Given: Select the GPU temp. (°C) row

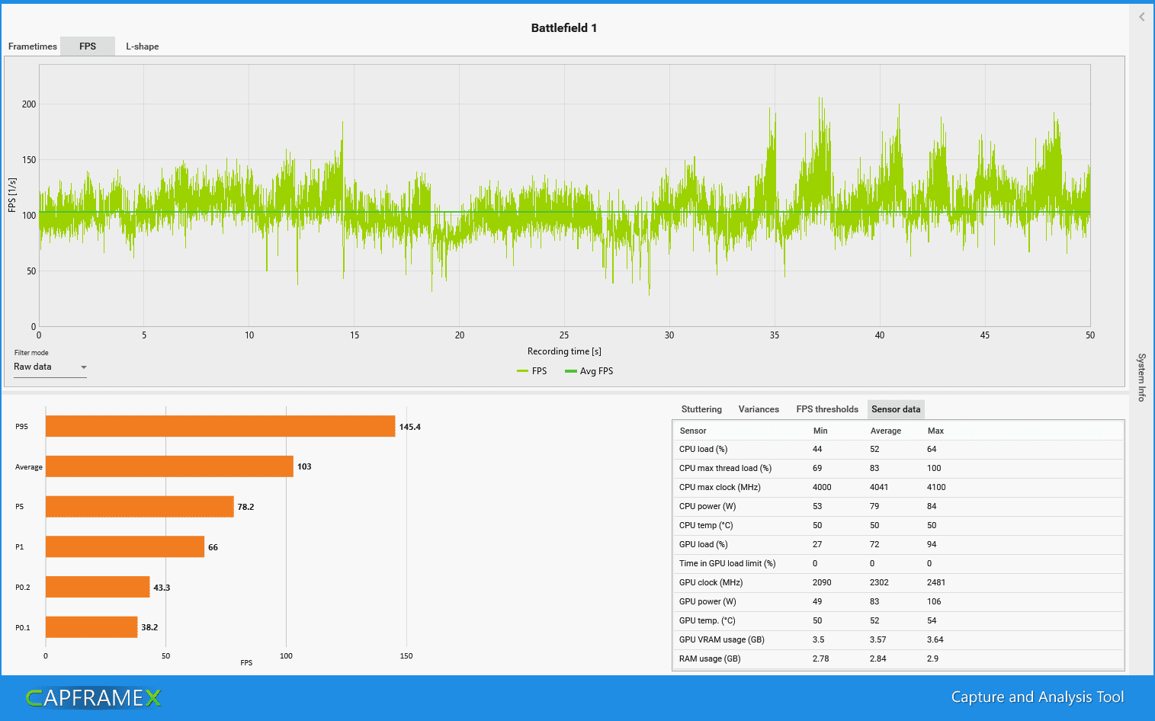Looking at the screenshot, I should [898, 621].
